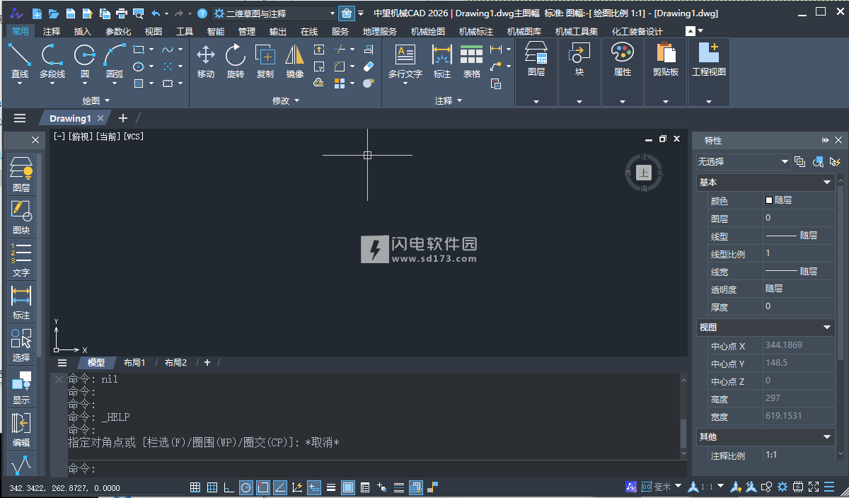The height and width of the screenshot is (498, 849).
Task: Switch to the 注释 ribbon tab
Action: coord(52,31)
